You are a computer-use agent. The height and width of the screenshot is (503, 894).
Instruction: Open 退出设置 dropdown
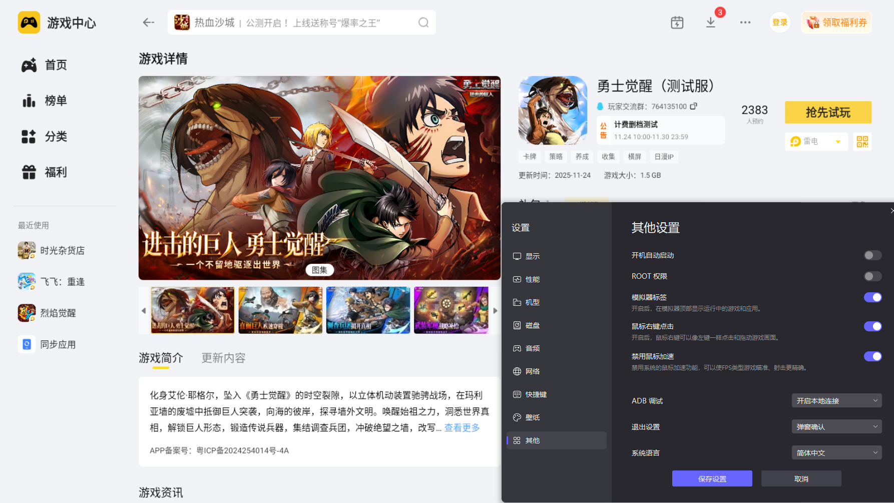[x=836, y=426]
